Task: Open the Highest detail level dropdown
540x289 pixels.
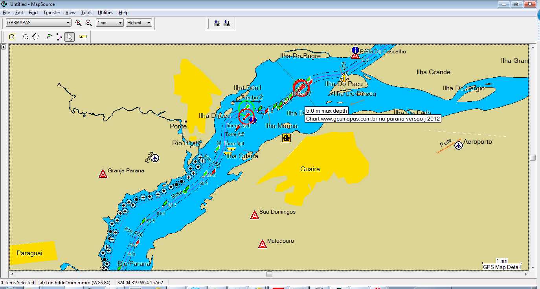Action: (139, 23)
